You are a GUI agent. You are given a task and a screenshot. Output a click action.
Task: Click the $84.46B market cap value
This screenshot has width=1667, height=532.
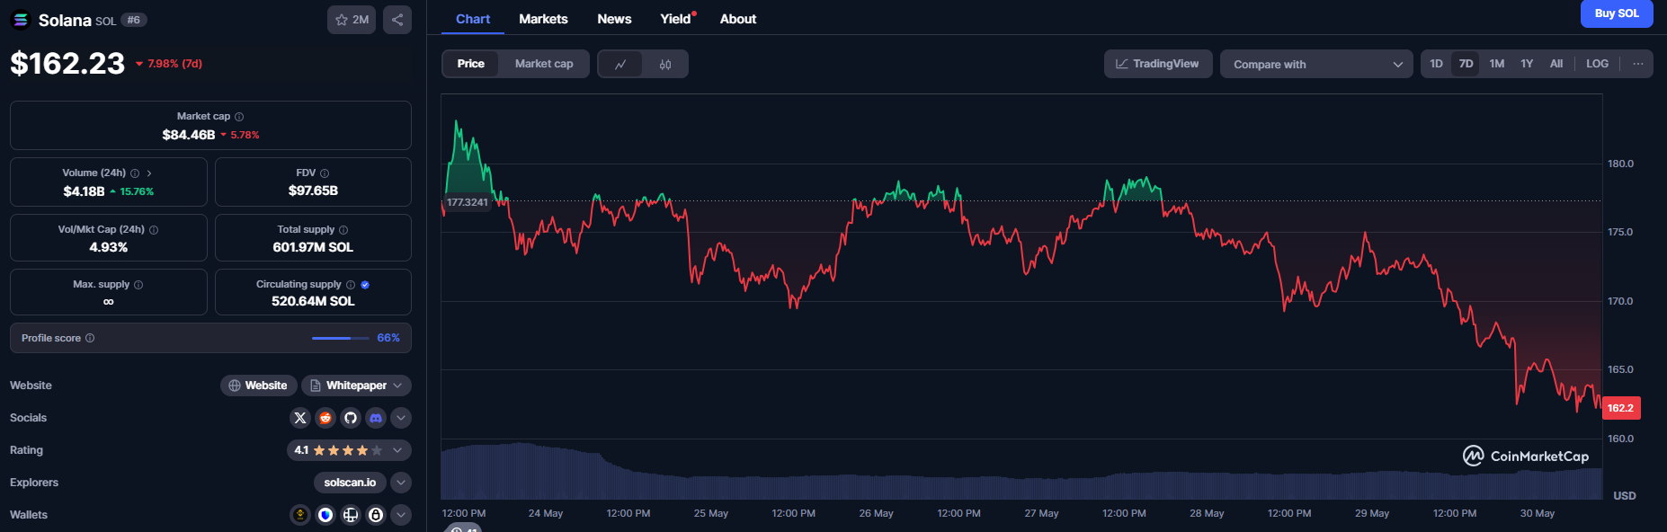coord(189,135)
